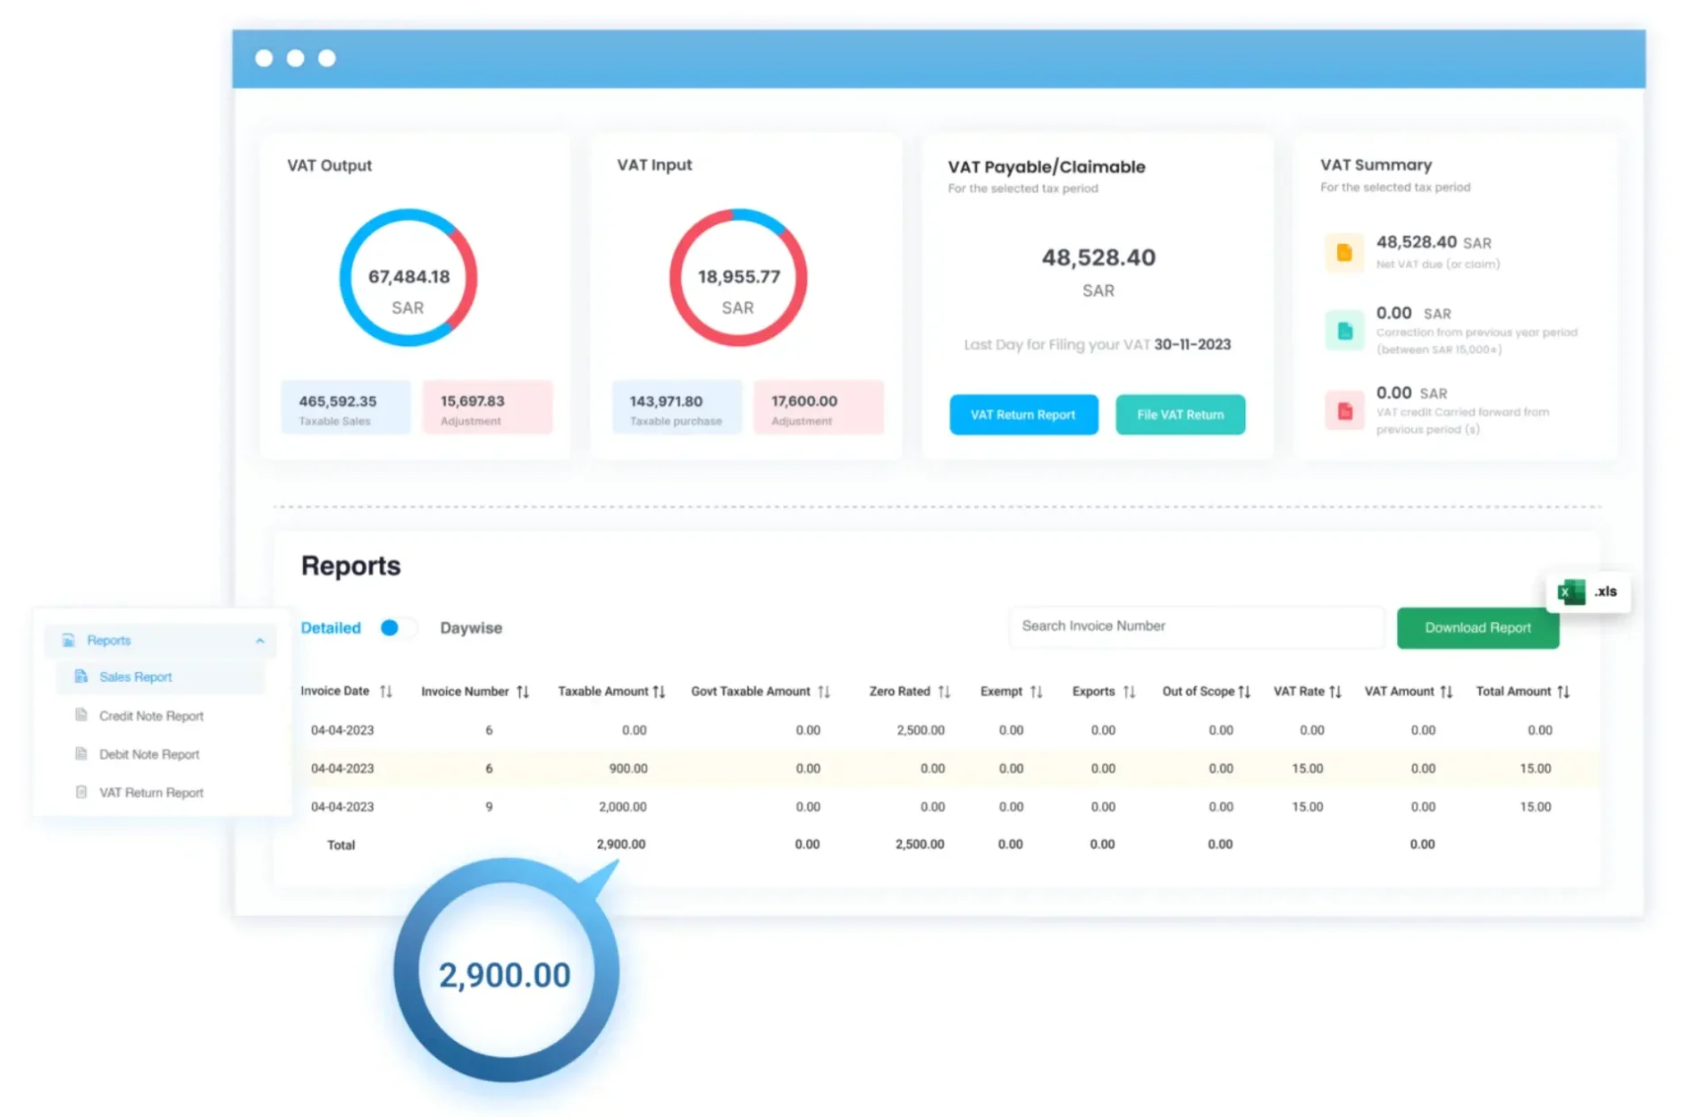Image resolution: width=1700 pixels, height=1117 pixels.
Task: Click the Excel .xls export icon
Action: pyautogui.click(x=1571, y=592)
